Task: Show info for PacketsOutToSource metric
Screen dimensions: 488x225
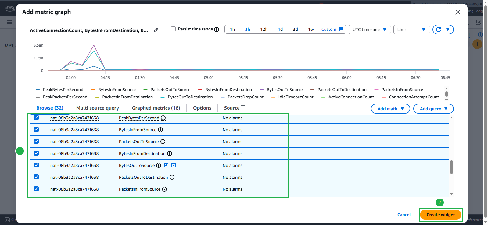Action: pos(163,142)
